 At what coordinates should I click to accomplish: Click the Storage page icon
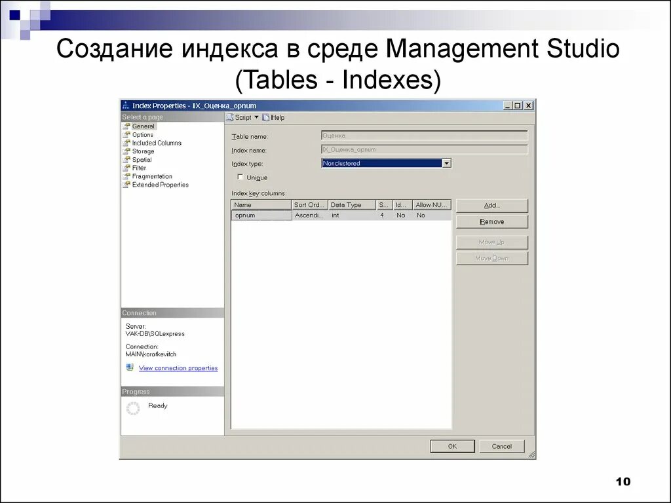[126, 151]
